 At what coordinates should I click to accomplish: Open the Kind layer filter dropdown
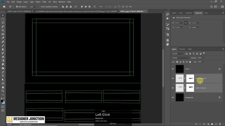coord(178,54)
